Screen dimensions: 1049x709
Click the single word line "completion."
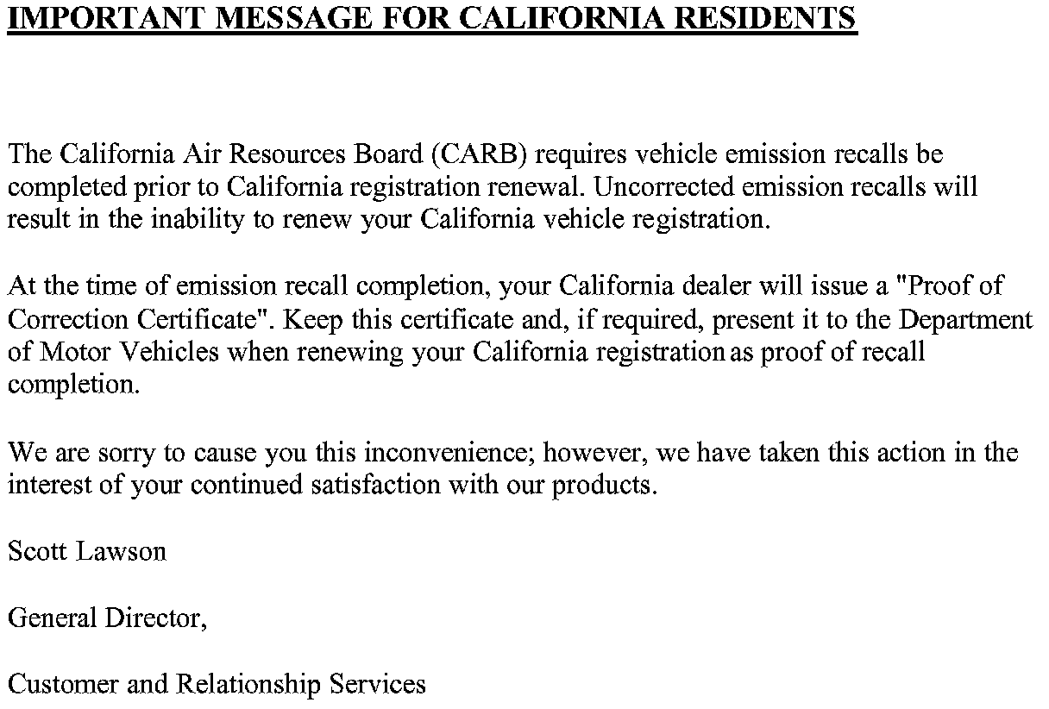click(x=73, y=385)
